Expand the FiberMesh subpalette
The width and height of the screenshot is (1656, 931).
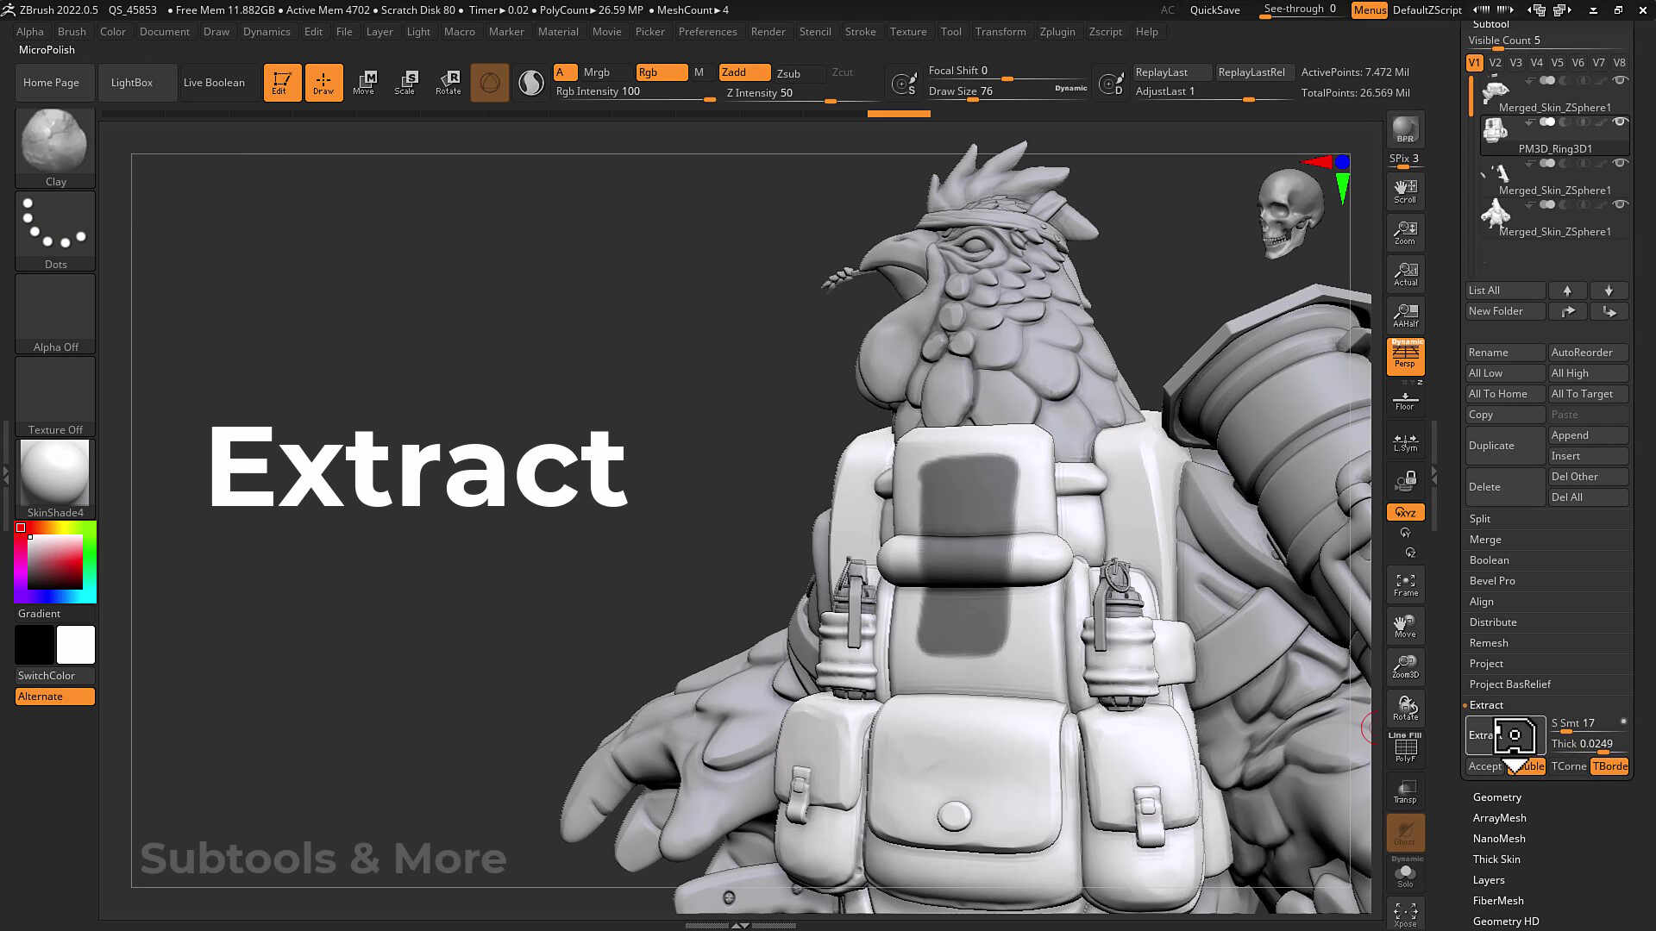point(1498,901)
